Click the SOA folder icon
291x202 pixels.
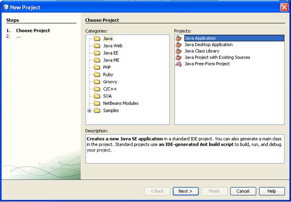tap(97, 96)
